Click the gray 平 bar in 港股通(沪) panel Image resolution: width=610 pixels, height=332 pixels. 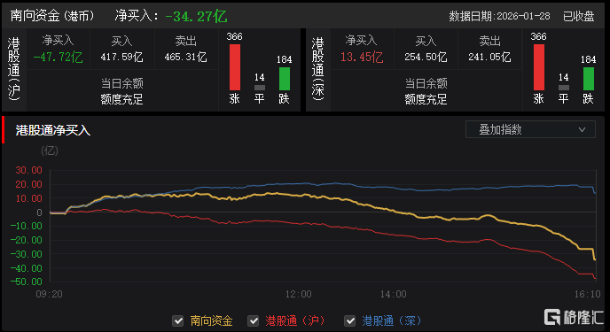[x=260, y=88]
